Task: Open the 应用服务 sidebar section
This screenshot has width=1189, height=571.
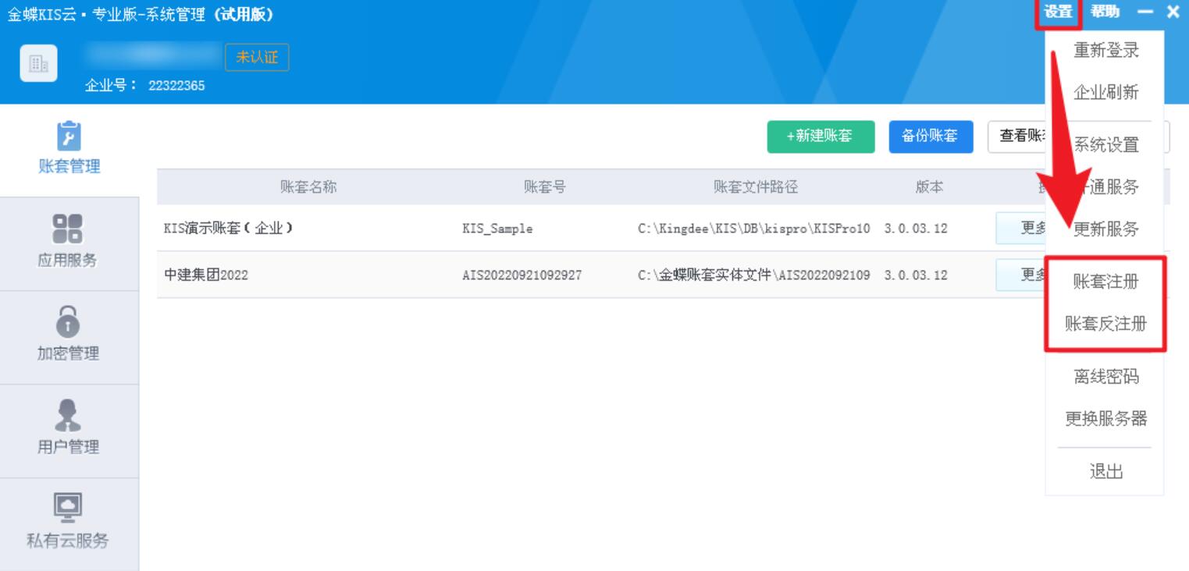Action: (x=69, y=244)
